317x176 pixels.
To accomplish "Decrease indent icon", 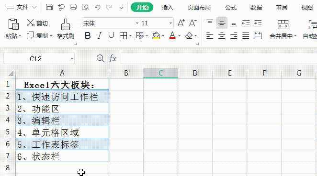I will pos(246,23).
